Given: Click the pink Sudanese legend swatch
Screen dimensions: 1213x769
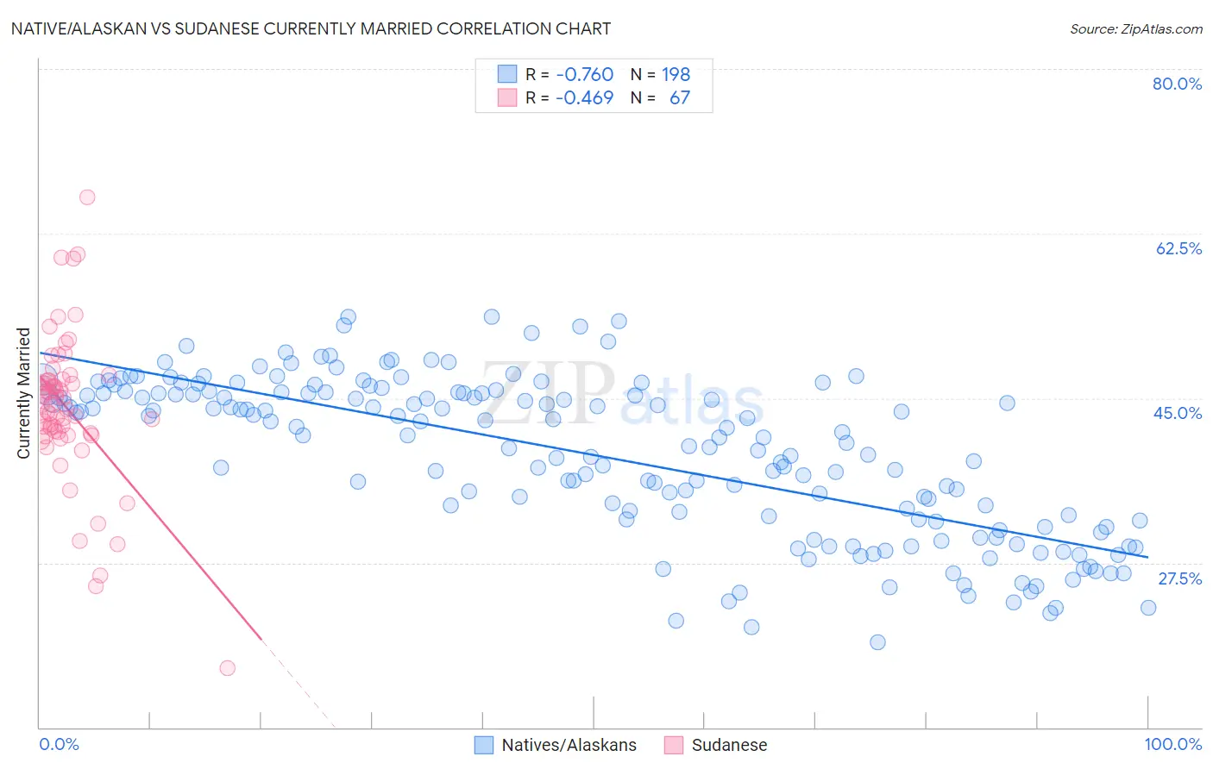Looking at the screenshot, I should (674, 745).
